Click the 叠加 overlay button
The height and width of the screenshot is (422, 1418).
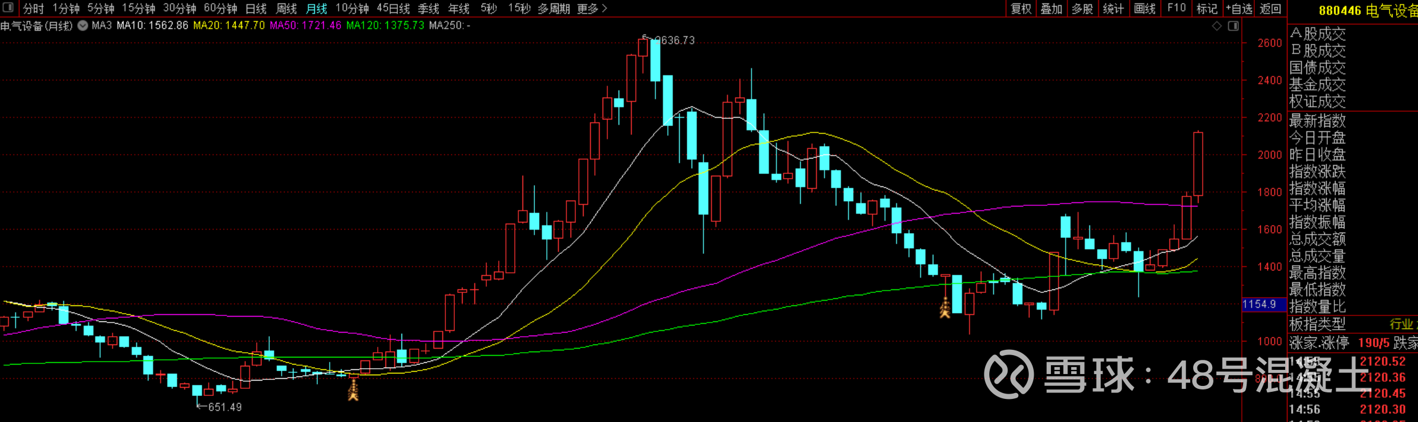1051,9
